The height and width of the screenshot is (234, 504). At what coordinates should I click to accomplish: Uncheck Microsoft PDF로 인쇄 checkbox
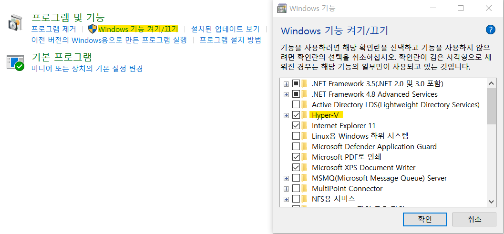coord(296,157)
